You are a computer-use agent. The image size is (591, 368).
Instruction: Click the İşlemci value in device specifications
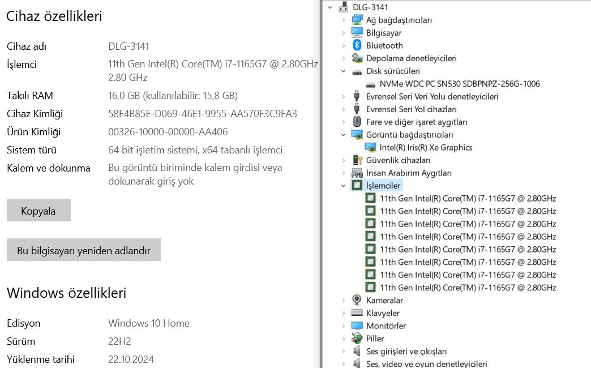213,71
